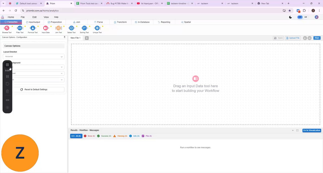Delete the recording with trash icon
The width and height of the screenshot is (323, 173).
pos(7,91)
